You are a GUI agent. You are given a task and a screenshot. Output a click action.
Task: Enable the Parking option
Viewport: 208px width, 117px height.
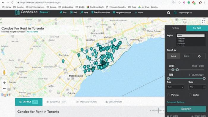(x=168, y=95)
